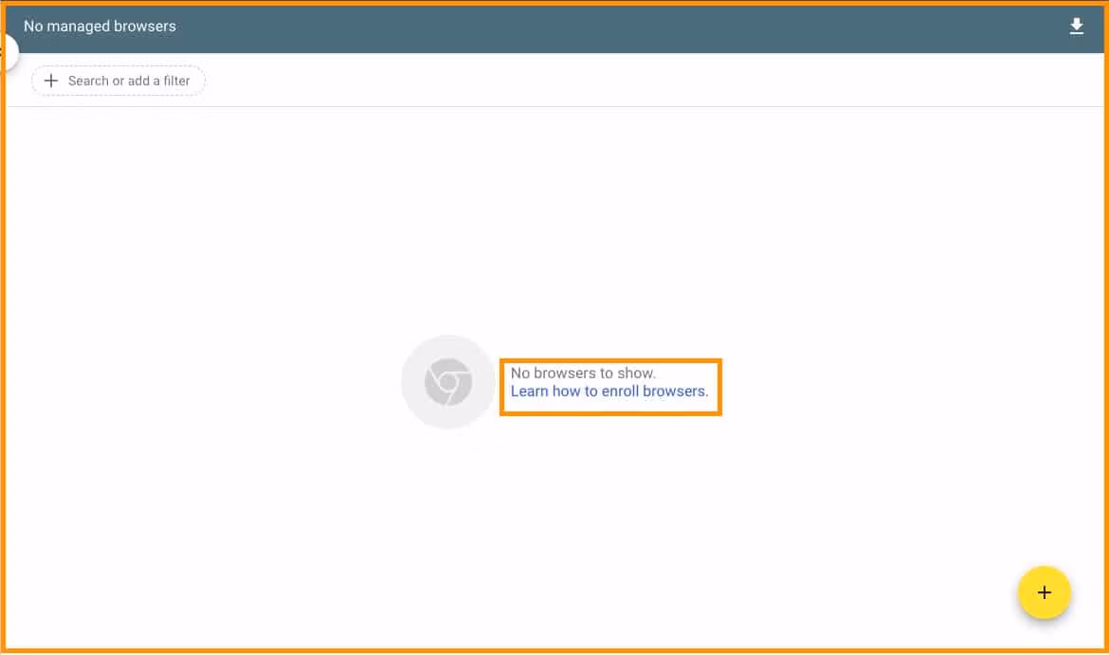1109x655 pixels.
Task: Click the word 'Learn' in the enrollment link
Action: coord(529,391)
